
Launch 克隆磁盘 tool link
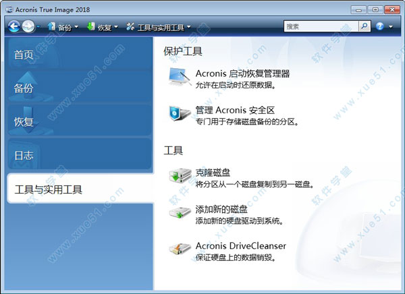pyautogui.click(x=213, y=173)
